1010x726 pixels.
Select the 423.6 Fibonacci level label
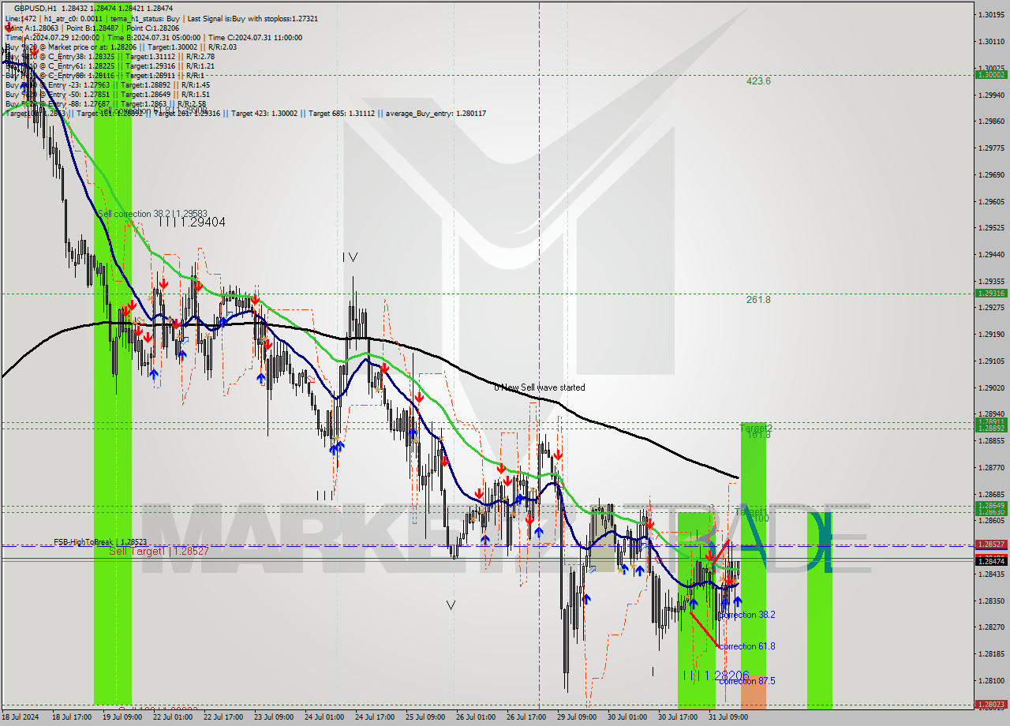coord(758,81)
